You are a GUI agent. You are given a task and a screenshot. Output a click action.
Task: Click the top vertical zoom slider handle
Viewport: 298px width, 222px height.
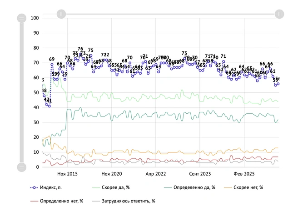[x=22, y=19]
